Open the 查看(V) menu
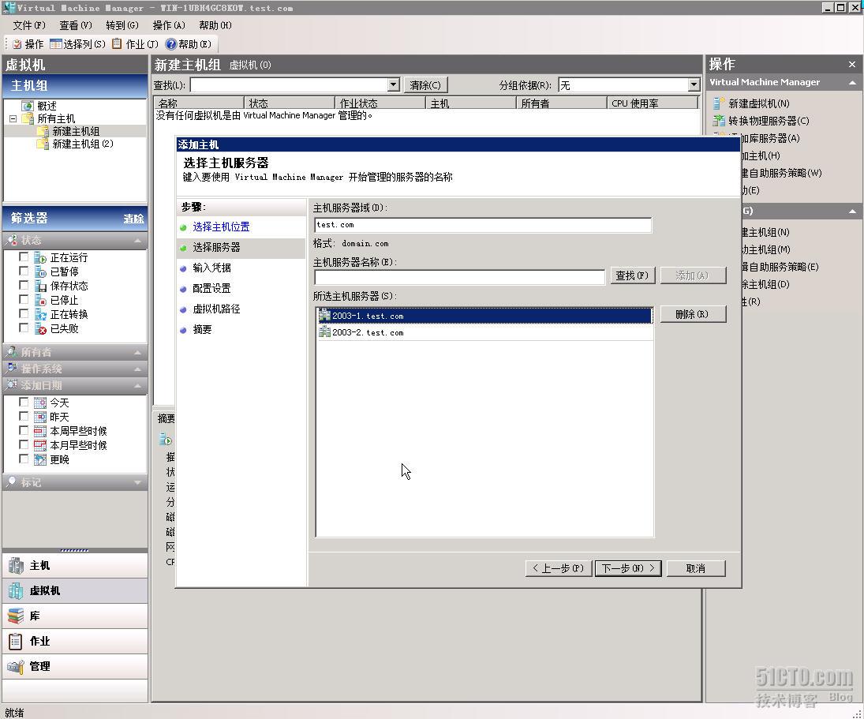Image resolution: width=864 pixels, height=719 pixels. coord(76,25)
